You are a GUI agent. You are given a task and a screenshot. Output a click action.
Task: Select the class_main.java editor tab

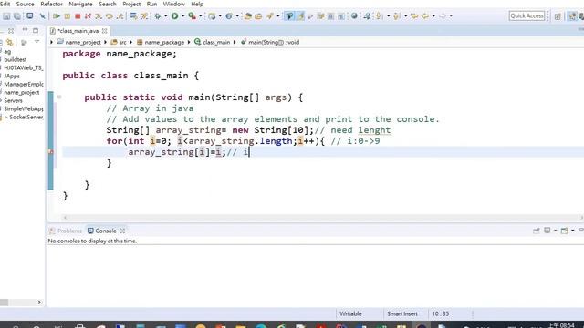(x=78, y=31)
